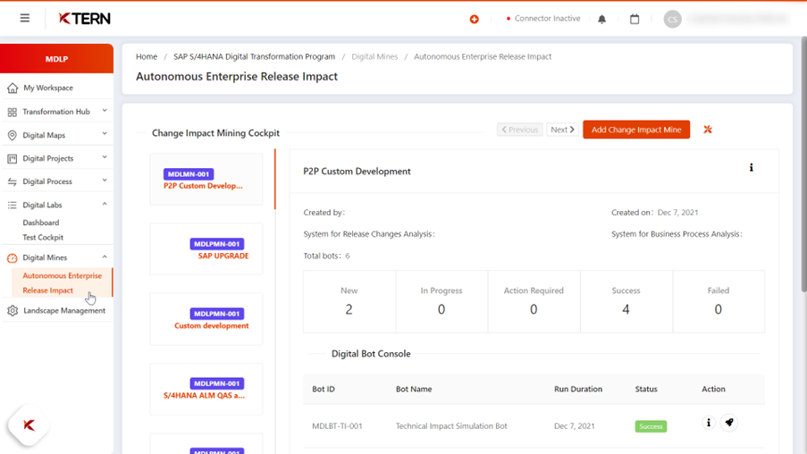Click the In Progress count tile
The width and height of the screenshot is (807, 454).
point(441,302)
